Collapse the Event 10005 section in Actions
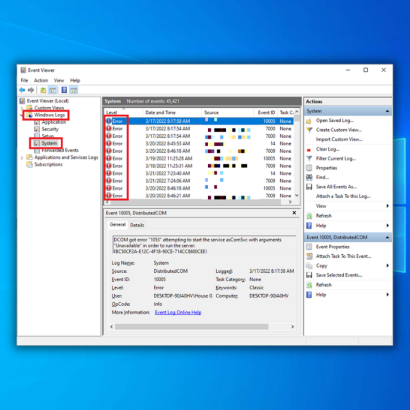This screenshot has height=410, width=410. pyautogui.click(x=387, y=238)
